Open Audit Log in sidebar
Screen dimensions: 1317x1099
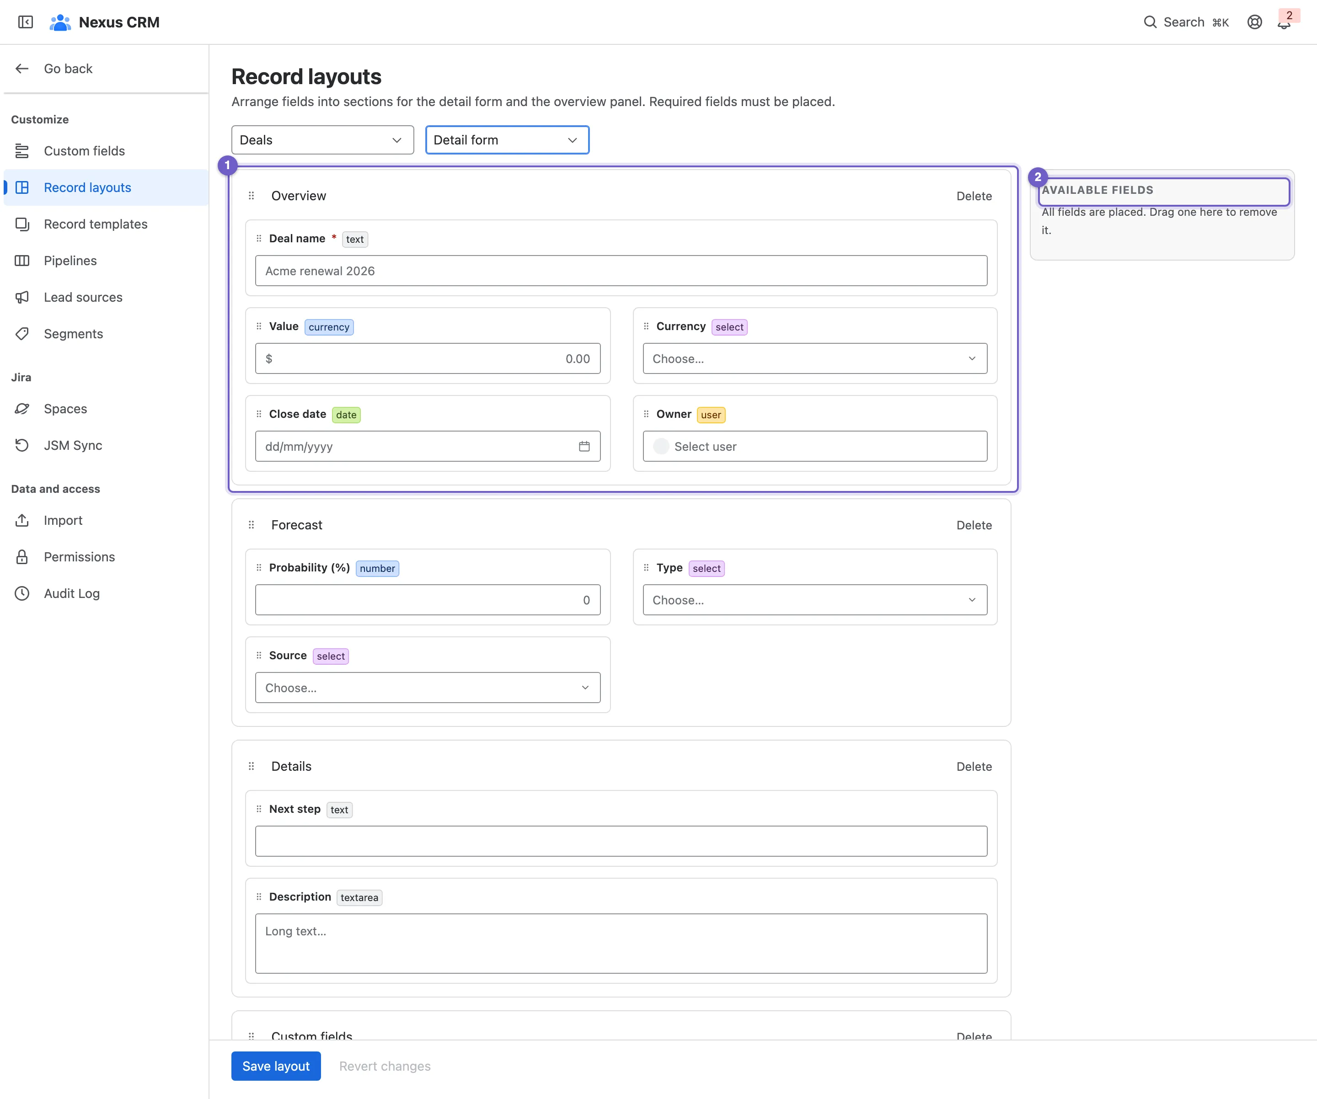106,593
